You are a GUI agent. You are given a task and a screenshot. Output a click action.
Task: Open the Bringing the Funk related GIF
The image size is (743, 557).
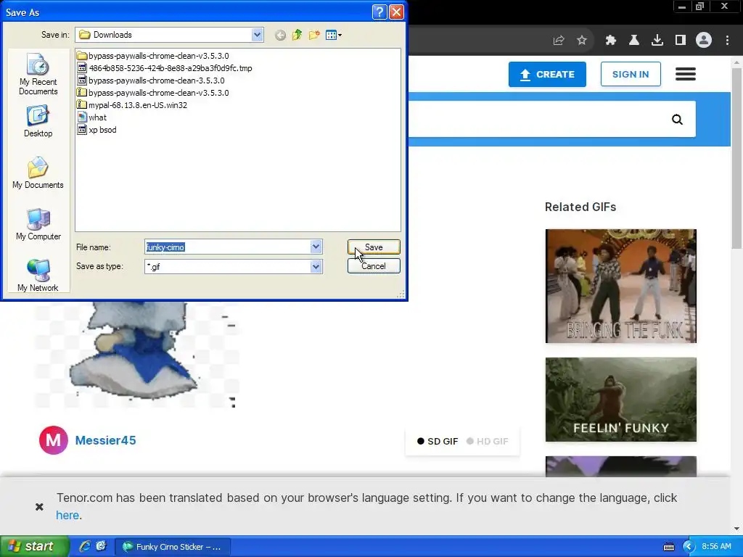point(621,286)
